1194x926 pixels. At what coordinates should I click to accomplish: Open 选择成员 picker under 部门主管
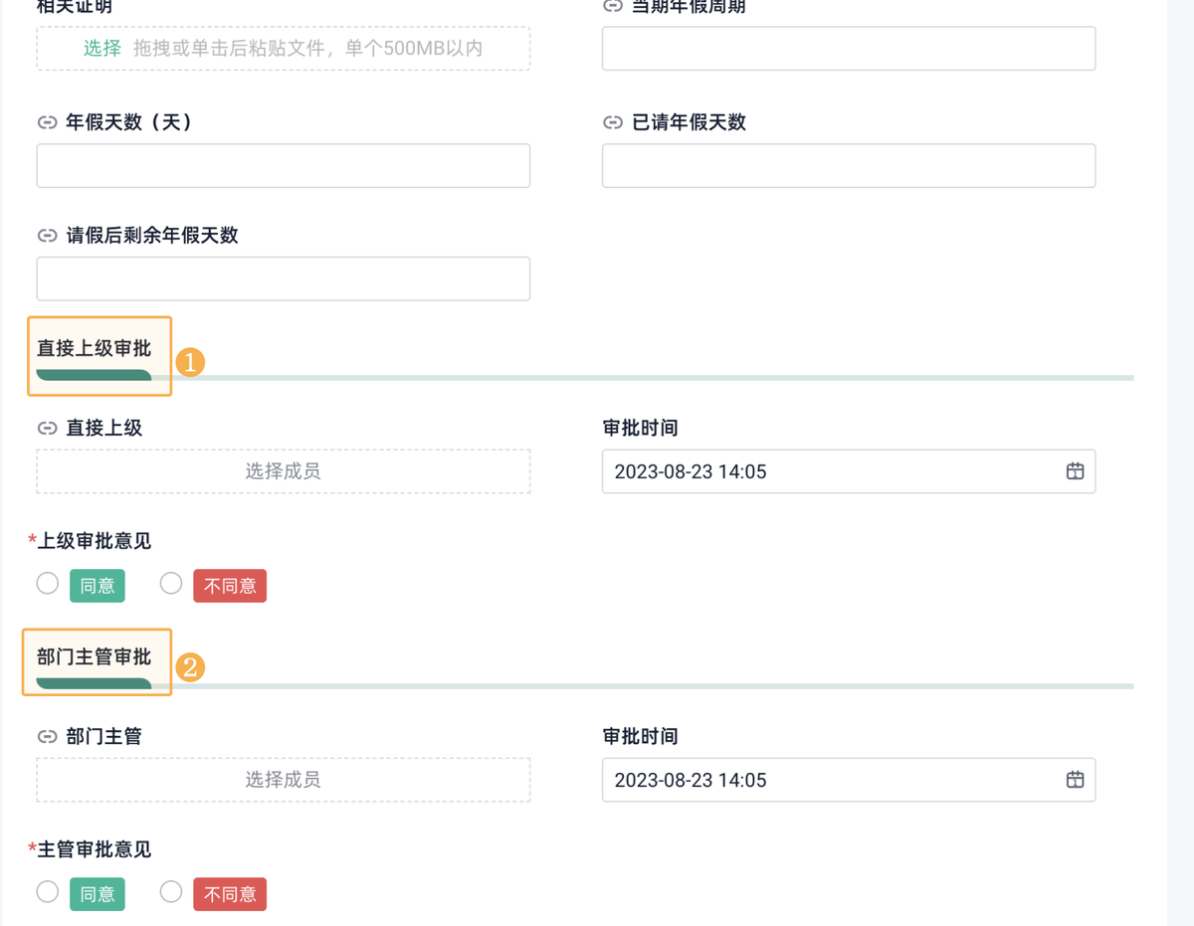pos(284,780)
